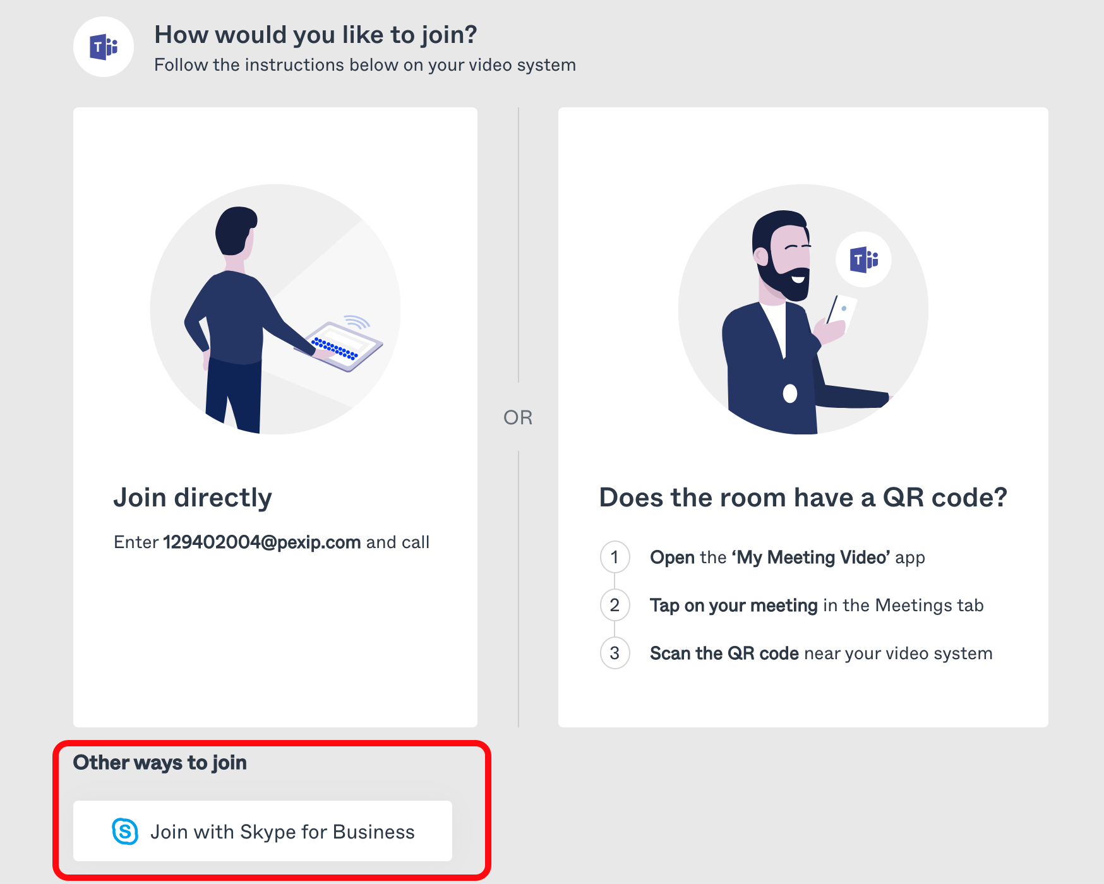
Task: Click the 'Open the My Meeting Video app' step text
Action: pos(787,558)
